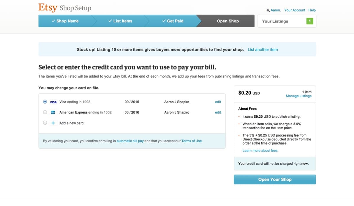
Task: Click the VISA card brand icon
Action: click(x=53, y=102)
